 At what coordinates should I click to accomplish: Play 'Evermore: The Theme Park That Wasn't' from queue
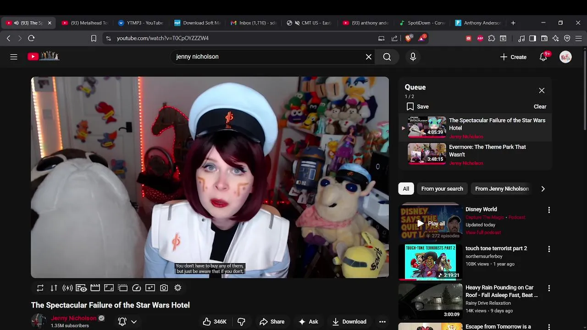click(x=475, y=155)
